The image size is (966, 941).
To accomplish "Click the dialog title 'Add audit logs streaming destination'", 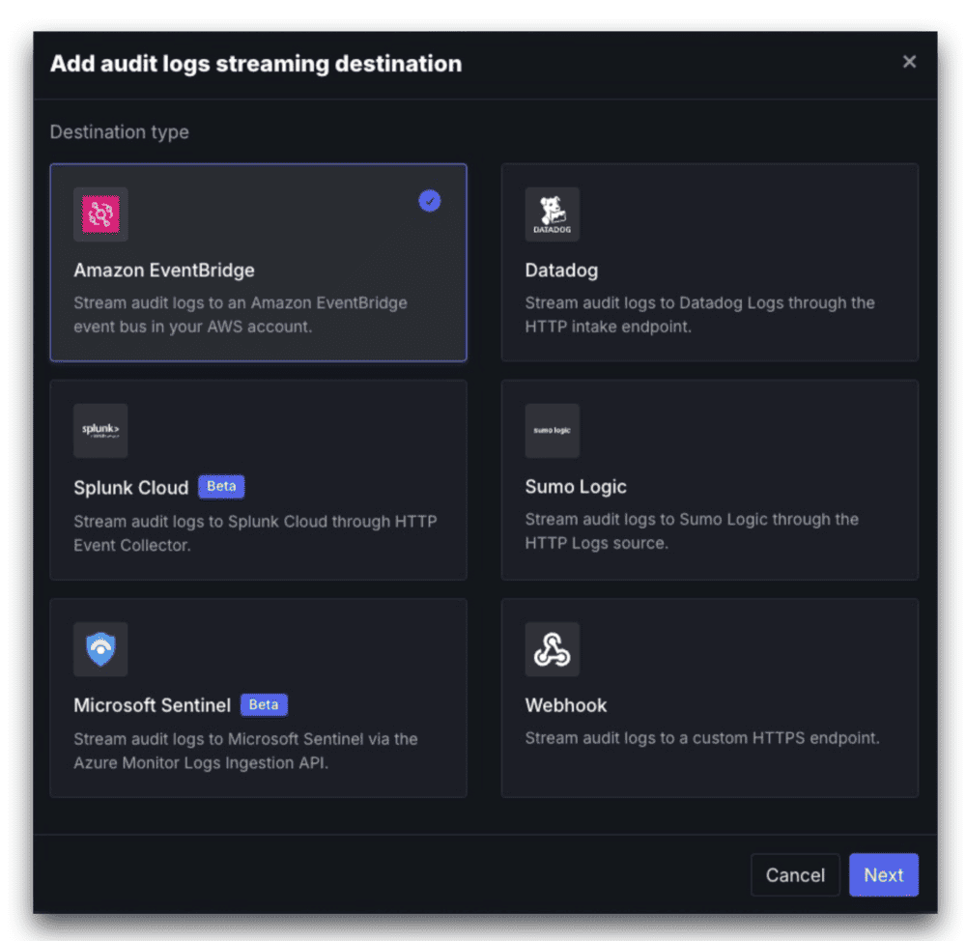I will tap(256, 64).
